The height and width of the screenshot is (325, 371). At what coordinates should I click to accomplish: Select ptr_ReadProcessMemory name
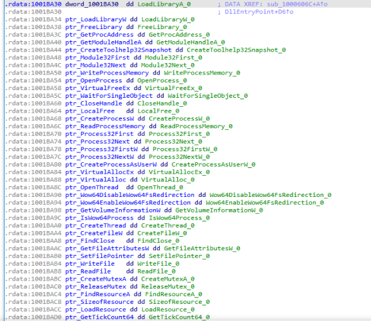click(x=105, y=126)
